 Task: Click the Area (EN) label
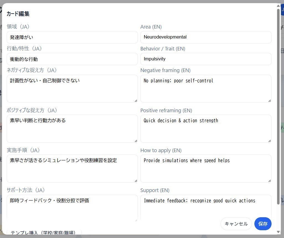click(x=151, y=27)
